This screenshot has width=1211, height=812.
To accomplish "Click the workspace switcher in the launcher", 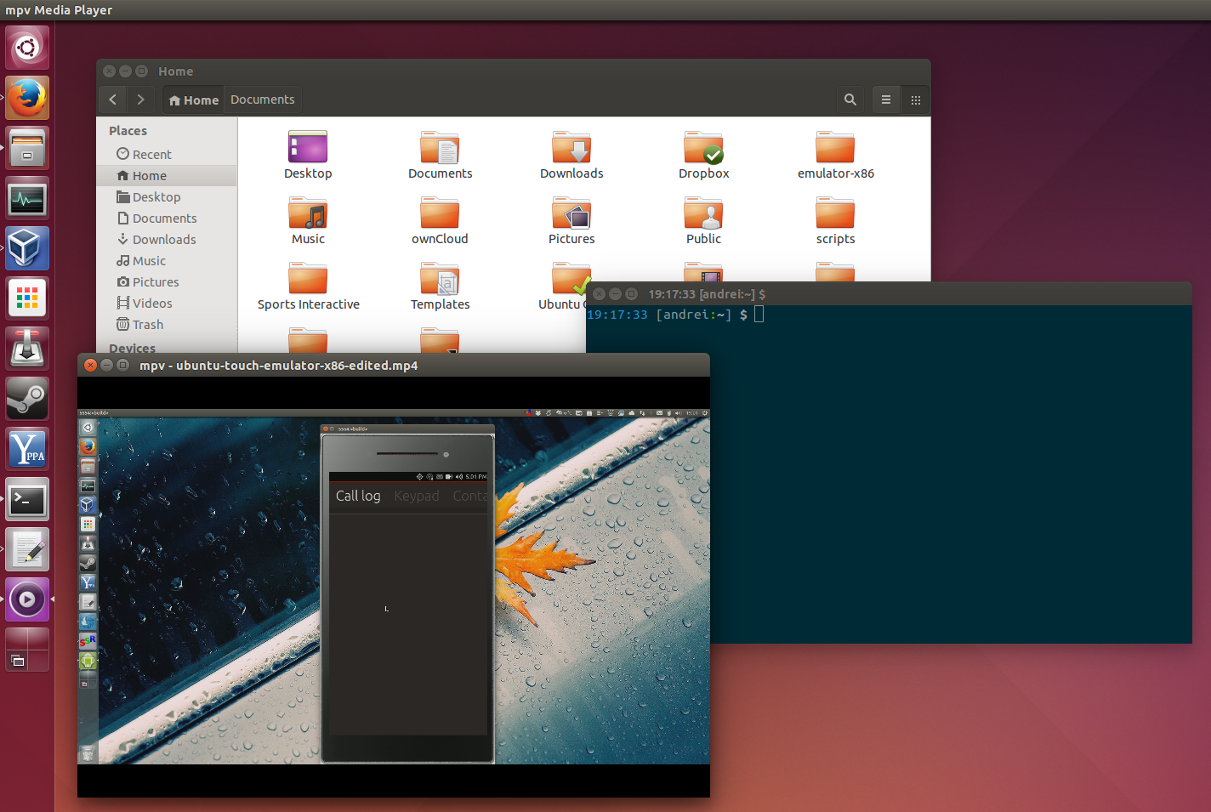I will pyautogui.click(x=27, y=649).
